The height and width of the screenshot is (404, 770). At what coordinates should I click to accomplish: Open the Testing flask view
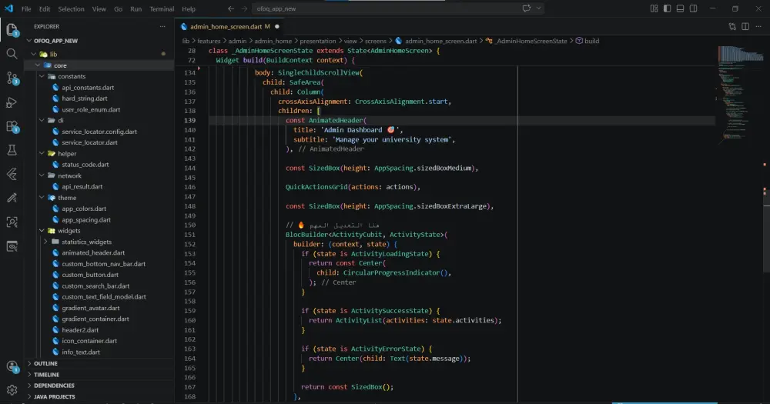(12, 150)
